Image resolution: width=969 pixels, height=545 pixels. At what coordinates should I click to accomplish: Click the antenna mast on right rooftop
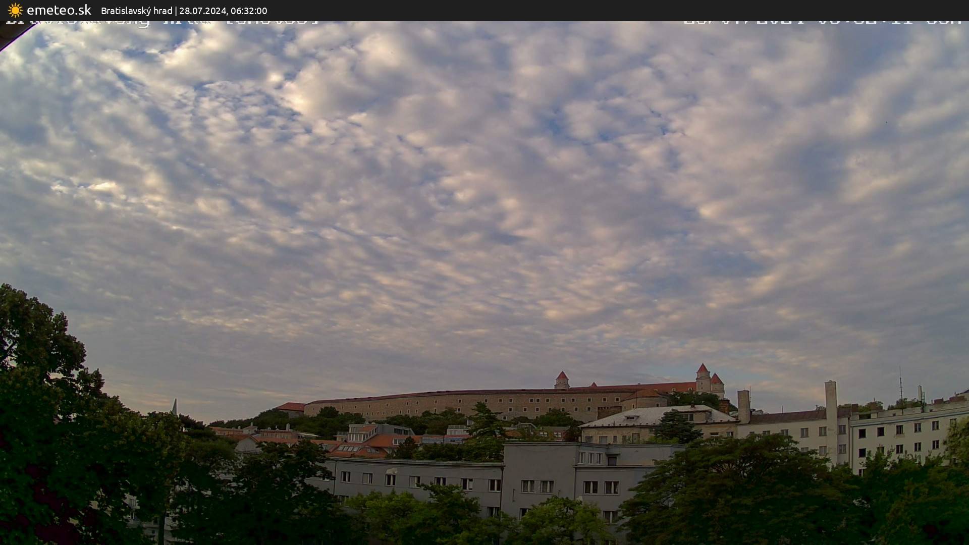(901, 386)
